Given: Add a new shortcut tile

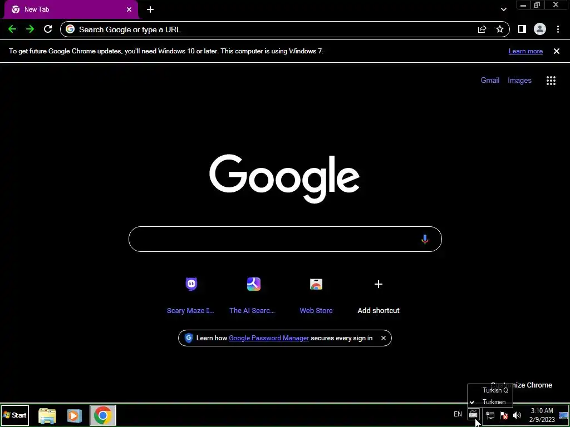Looking at the screenshot, I should (x=379, y=295).
